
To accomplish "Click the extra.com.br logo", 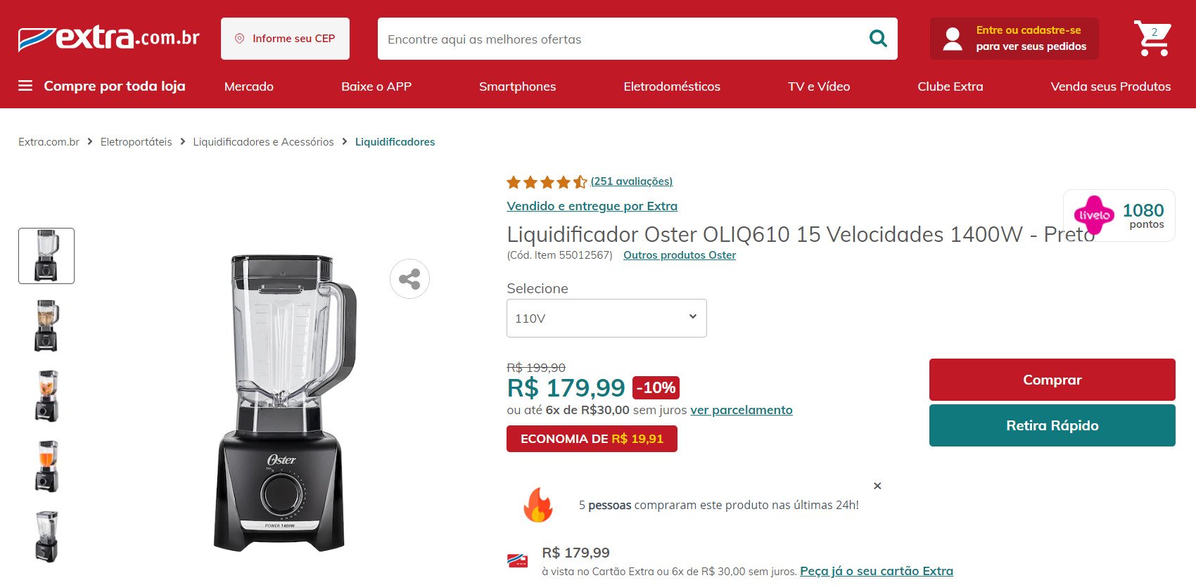I will coord(109,38).
